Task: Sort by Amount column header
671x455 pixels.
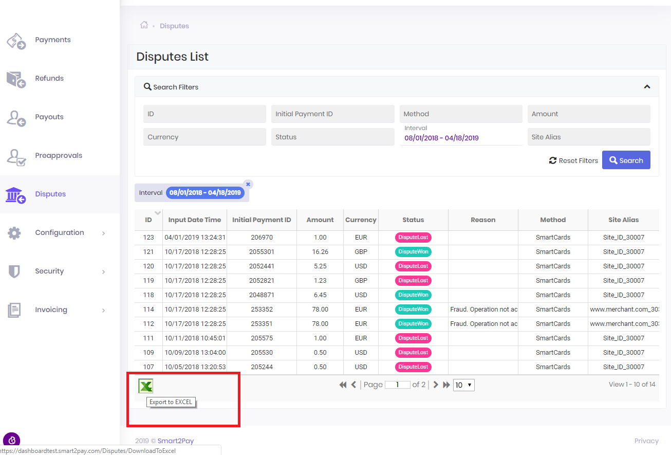Action: click(x=320, y=220)
